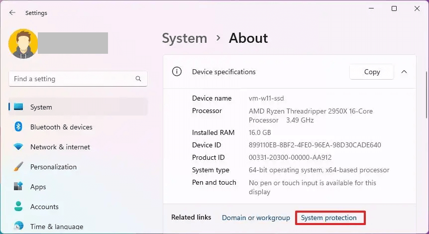Go to System in the breadcrumb
429x234 pixels.
coord(185,38)
